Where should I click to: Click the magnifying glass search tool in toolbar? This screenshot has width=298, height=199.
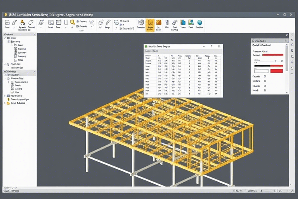(x=72, y=23)
